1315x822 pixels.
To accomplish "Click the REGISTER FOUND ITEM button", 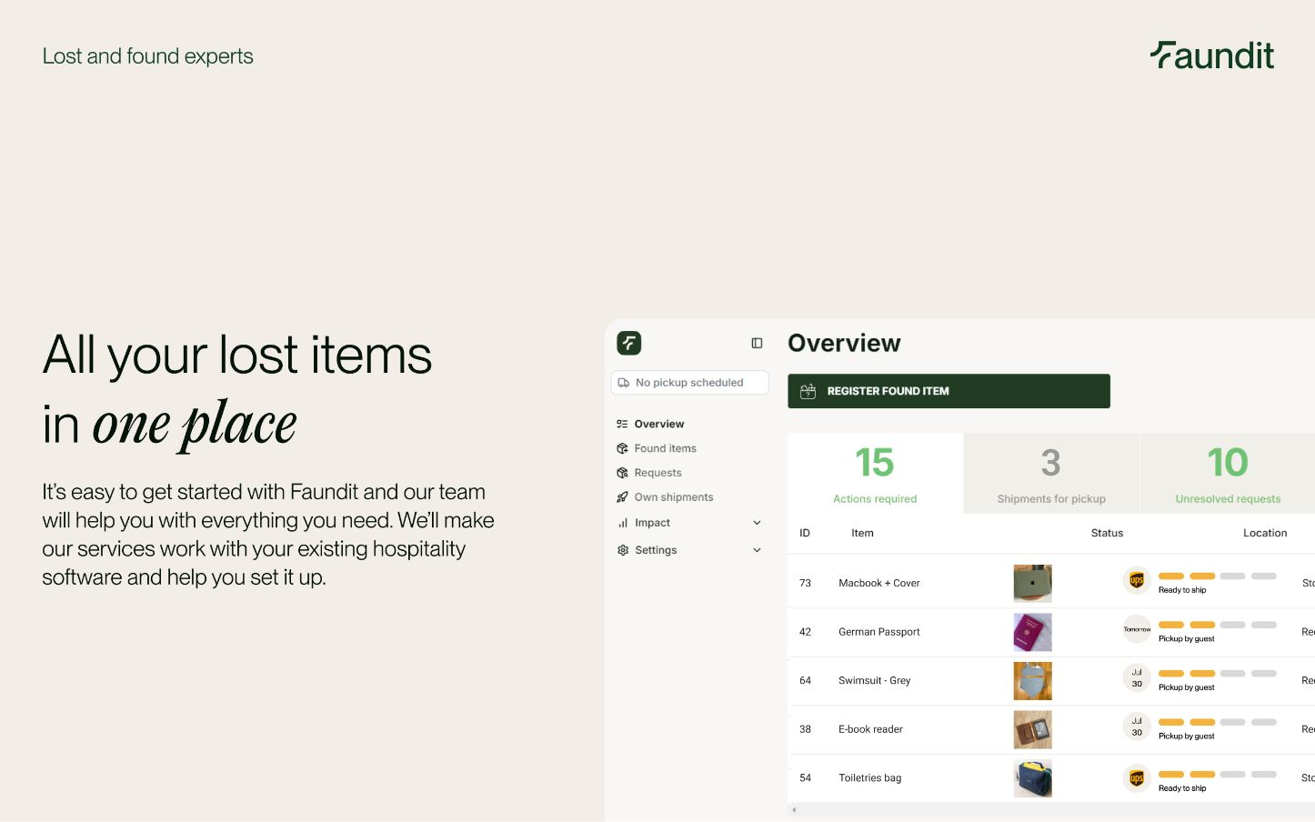I will click(949, 391).
